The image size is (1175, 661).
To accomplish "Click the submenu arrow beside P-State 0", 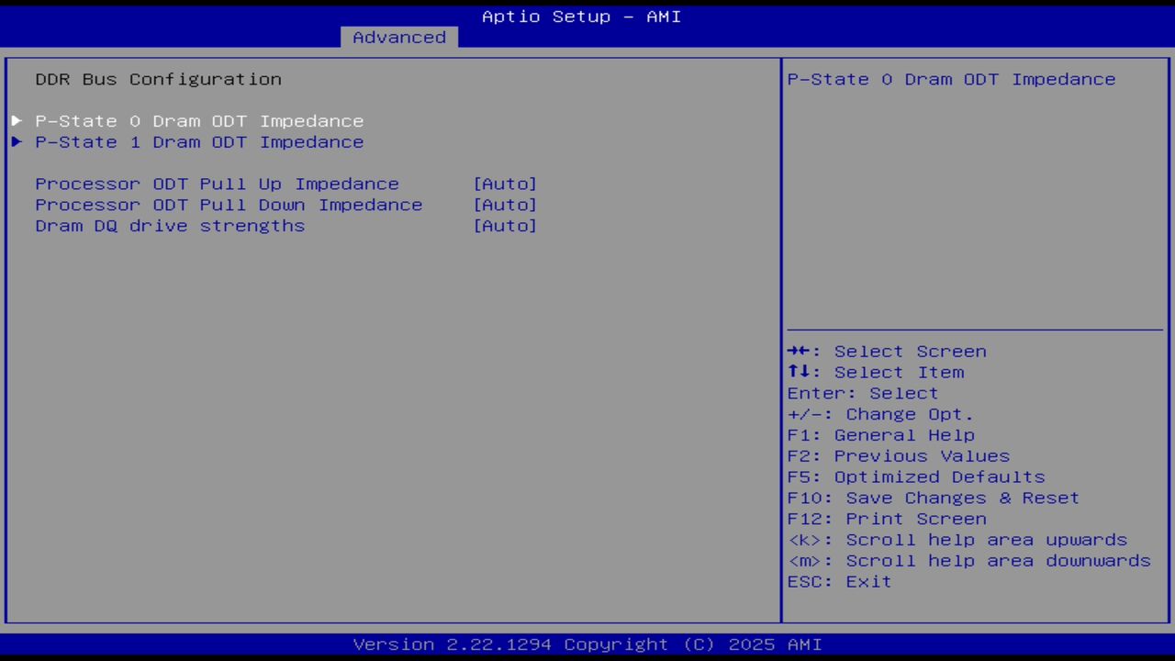I will [x=17, y=120].
